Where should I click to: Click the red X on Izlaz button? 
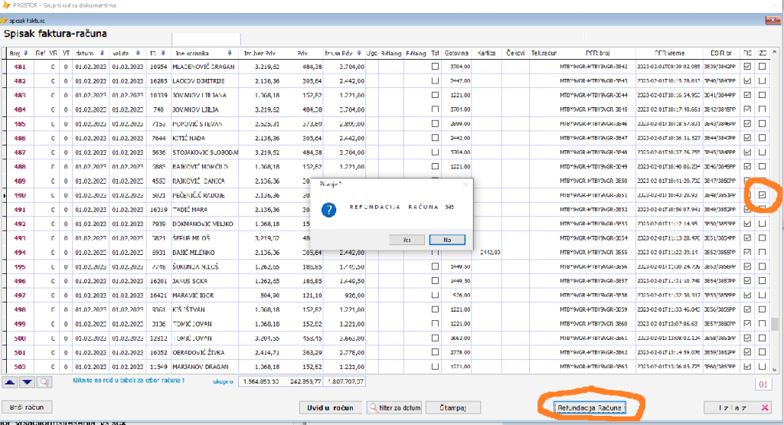tap(766, 407)
